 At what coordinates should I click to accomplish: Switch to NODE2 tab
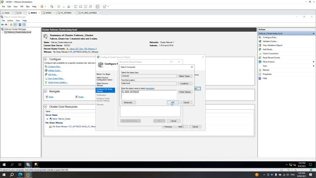[x=48, y=13]
